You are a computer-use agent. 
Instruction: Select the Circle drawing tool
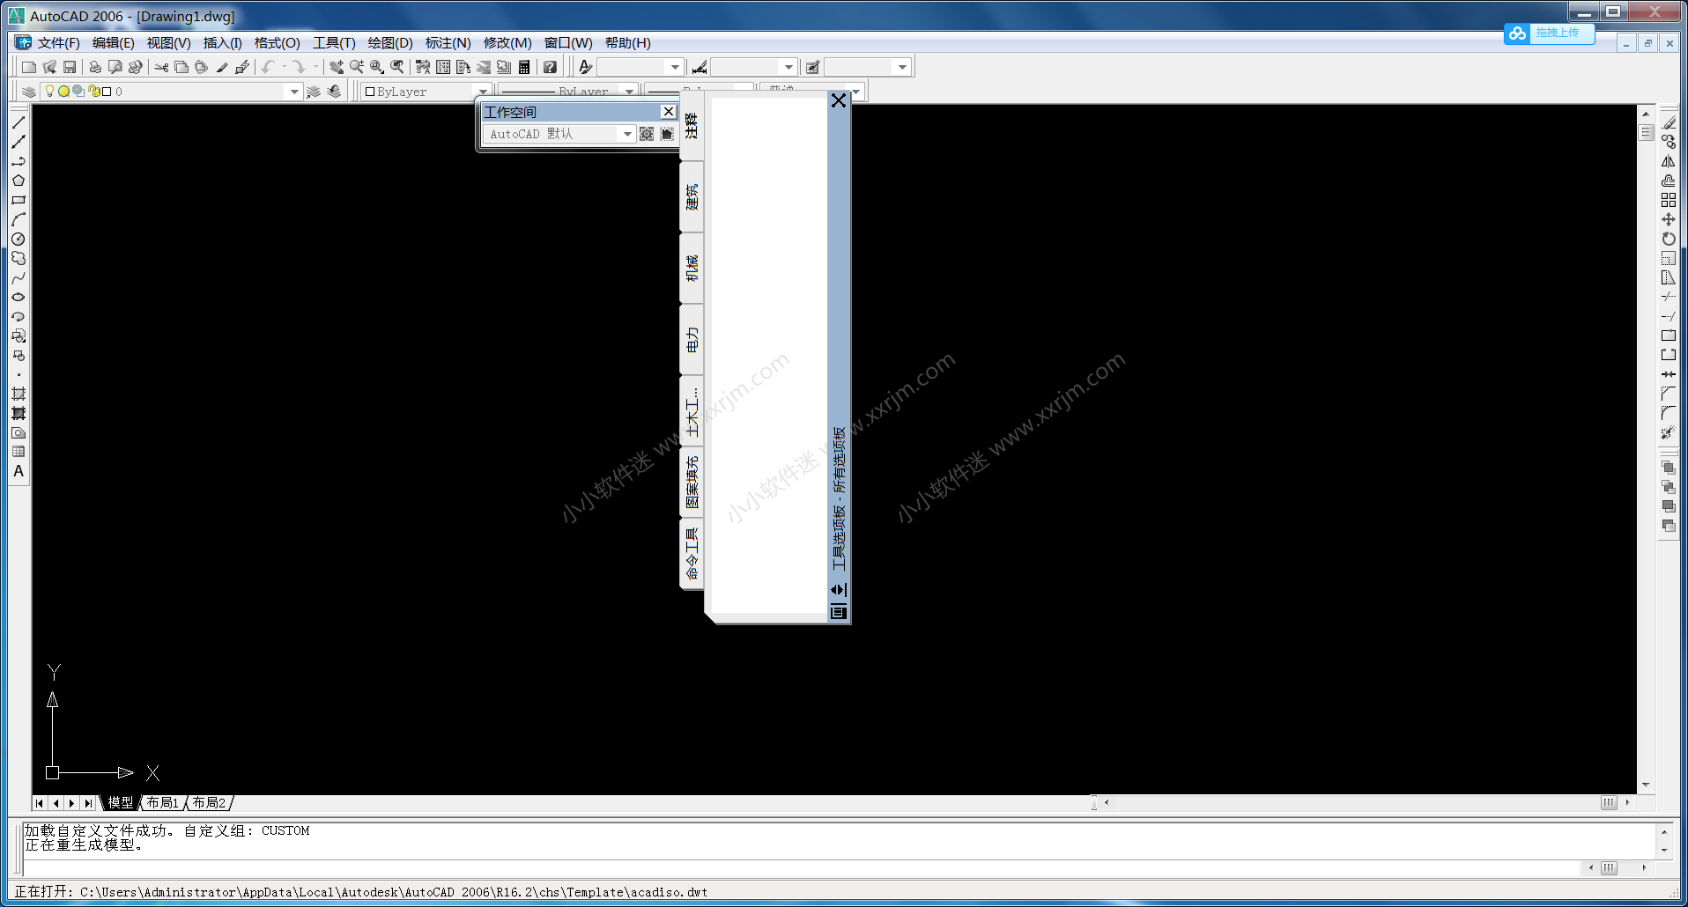pyautogui.click(x=19, y=239)
